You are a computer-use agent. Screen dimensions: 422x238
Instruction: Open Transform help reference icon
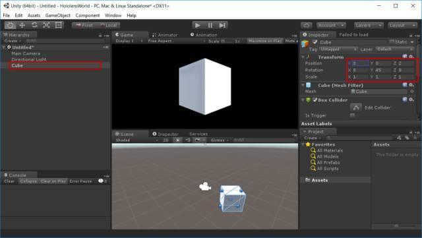click(405, 57)
